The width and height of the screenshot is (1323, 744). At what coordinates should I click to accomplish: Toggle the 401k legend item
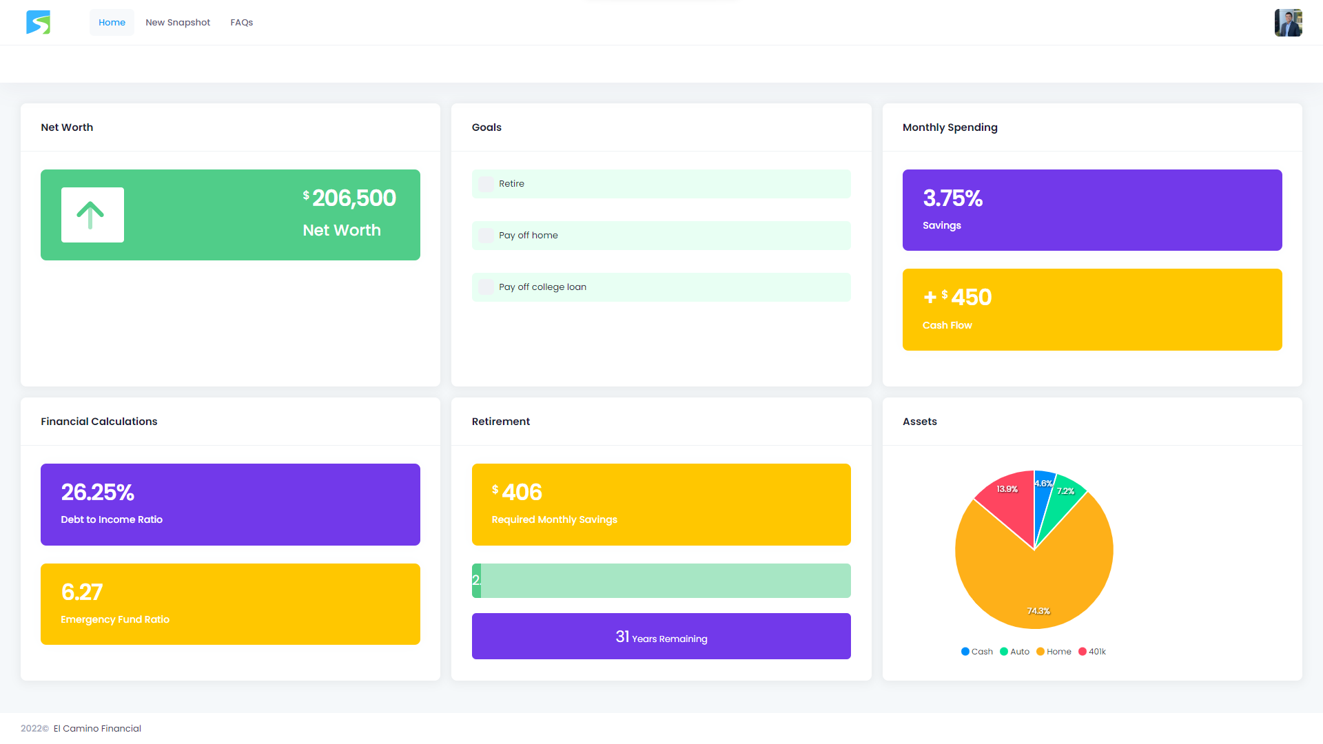point(1092,652)
